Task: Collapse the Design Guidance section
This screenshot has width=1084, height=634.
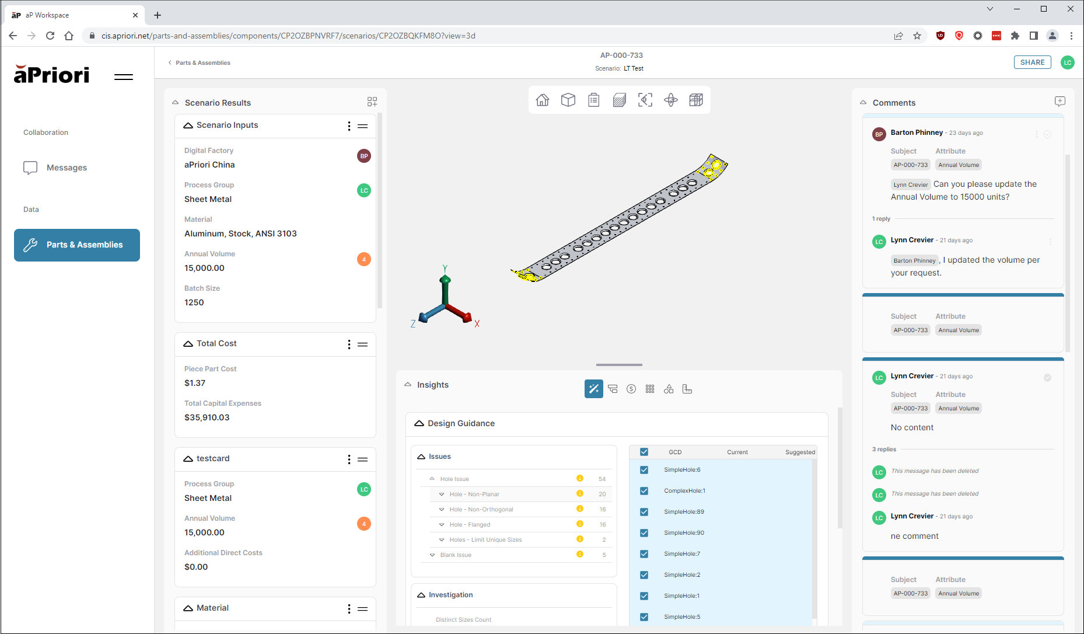Action: (x=419, y=423)
